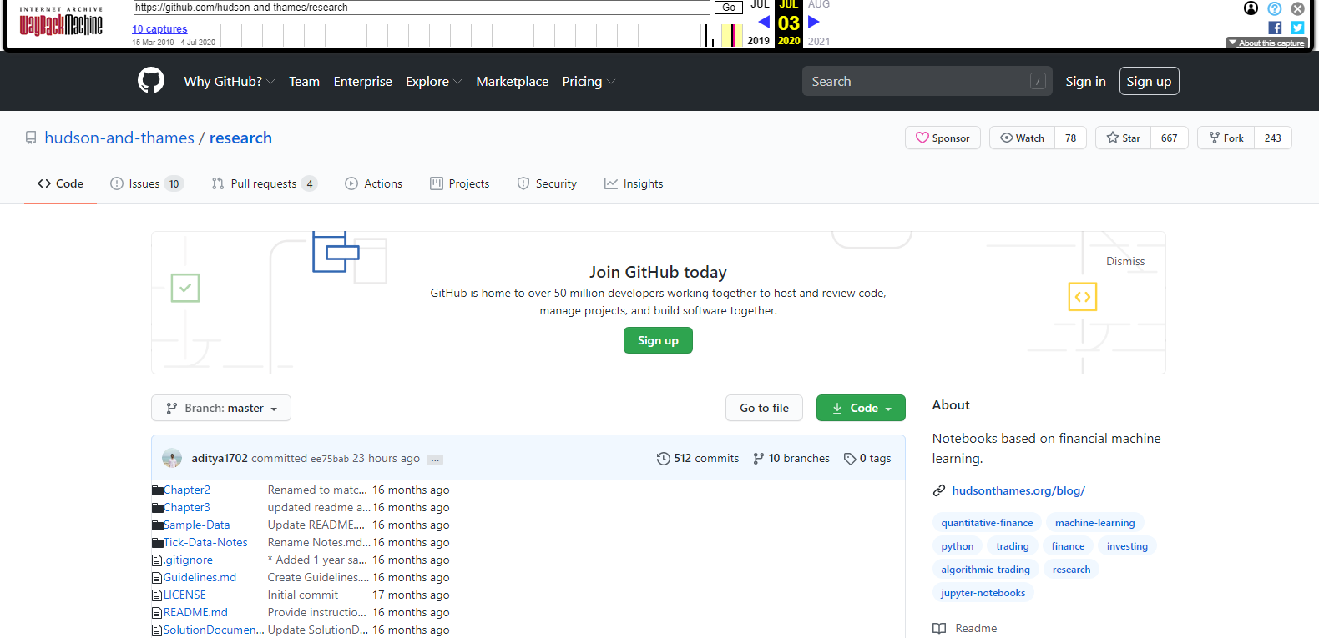
Task: Share capture on Twitter icon
Action: (1297, 28)
